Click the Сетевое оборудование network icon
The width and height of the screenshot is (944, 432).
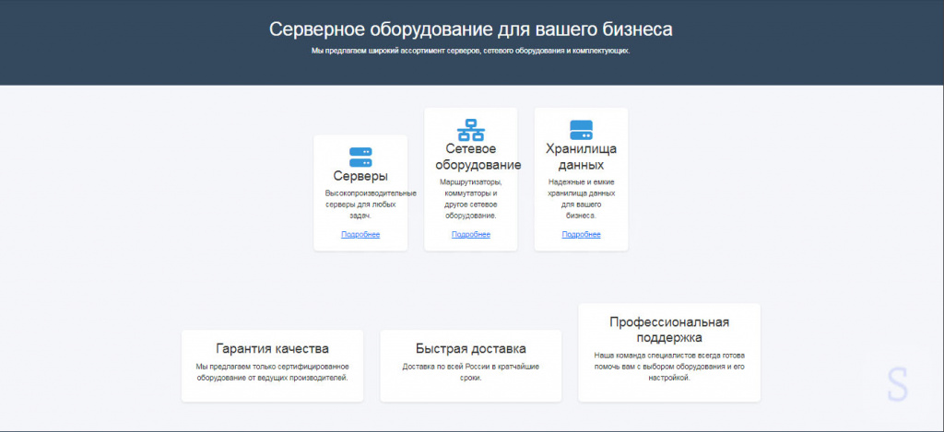(x=471, y=130)
